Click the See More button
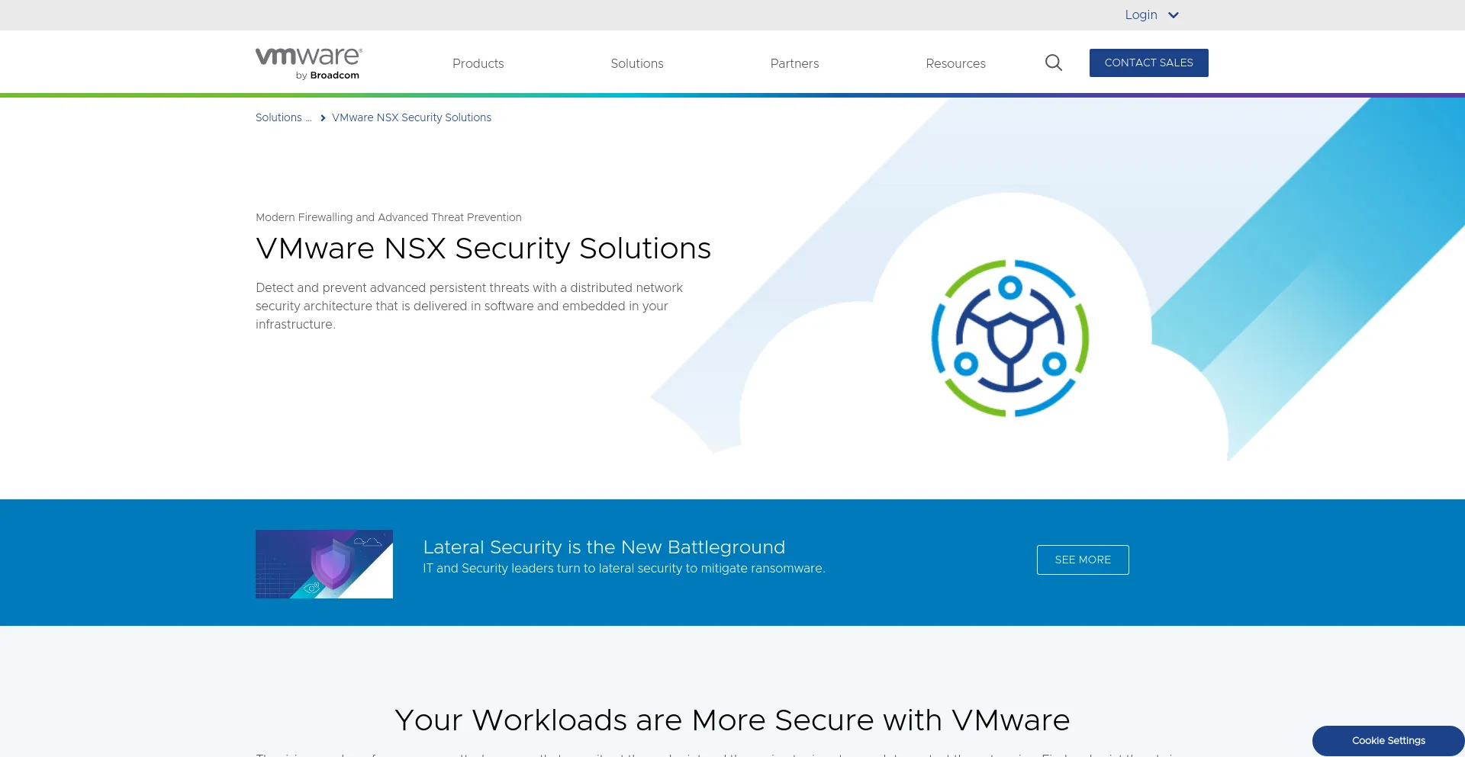The image size is (1465, 757). pos(1082,560)
